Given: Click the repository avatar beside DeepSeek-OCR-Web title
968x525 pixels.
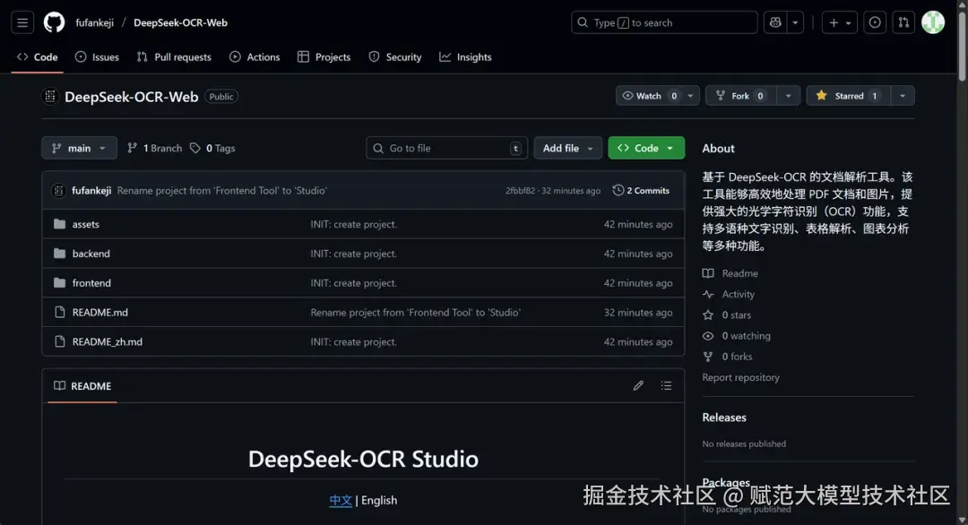Looking at the screenshot, I should (50, 96).
